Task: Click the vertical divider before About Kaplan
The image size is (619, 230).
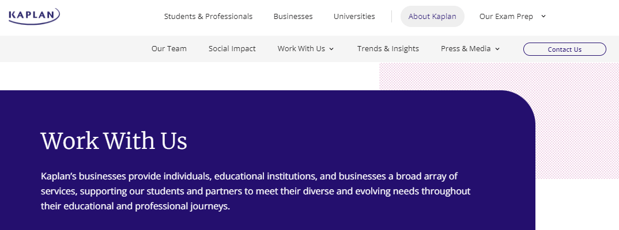Action: point(391,17)
